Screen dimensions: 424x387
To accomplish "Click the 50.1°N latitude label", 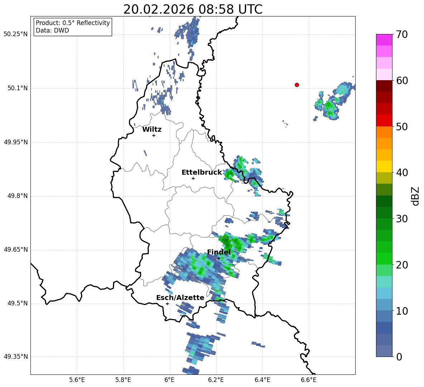I will coord(17,88).
